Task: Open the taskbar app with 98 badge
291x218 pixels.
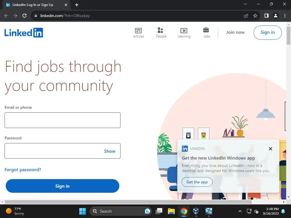Action: (209, 211)
